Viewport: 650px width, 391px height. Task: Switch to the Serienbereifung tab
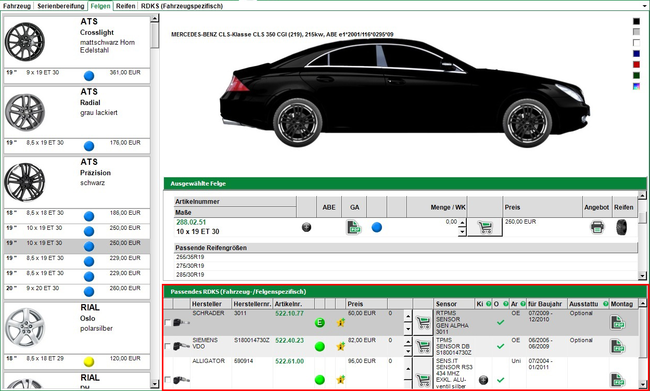tap(61, 6)
